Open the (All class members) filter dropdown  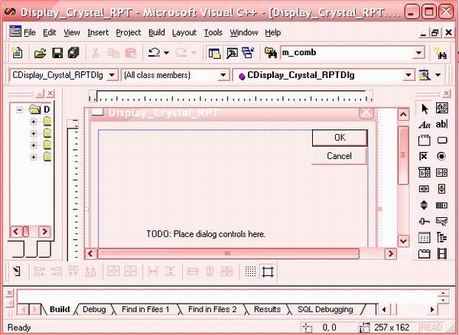point(223,75)
